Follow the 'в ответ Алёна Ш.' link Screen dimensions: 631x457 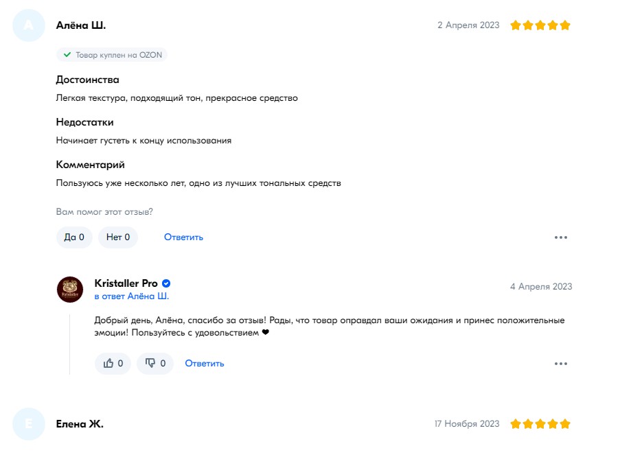[132, 296]
